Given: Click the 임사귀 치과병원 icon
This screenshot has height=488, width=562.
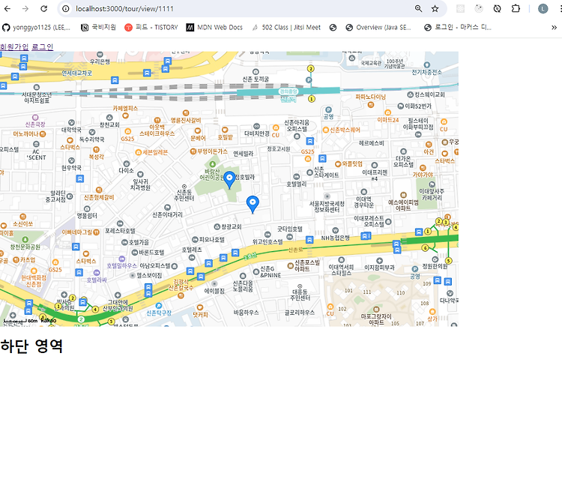Looking at the screenshot, I should [141, 175].
